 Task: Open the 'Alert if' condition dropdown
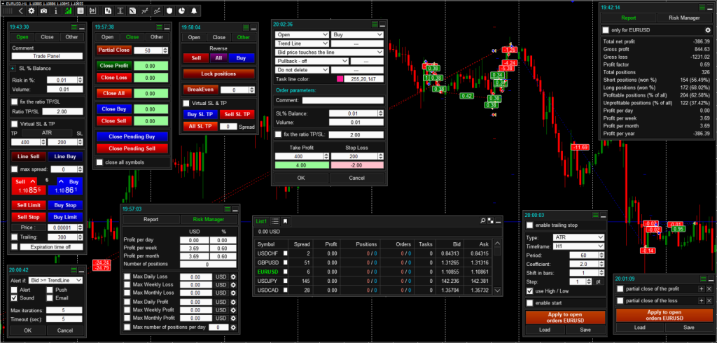[57, 280]
